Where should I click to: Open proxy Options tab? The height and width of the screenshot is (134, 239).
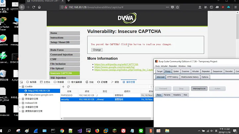[x=205, y=77]
